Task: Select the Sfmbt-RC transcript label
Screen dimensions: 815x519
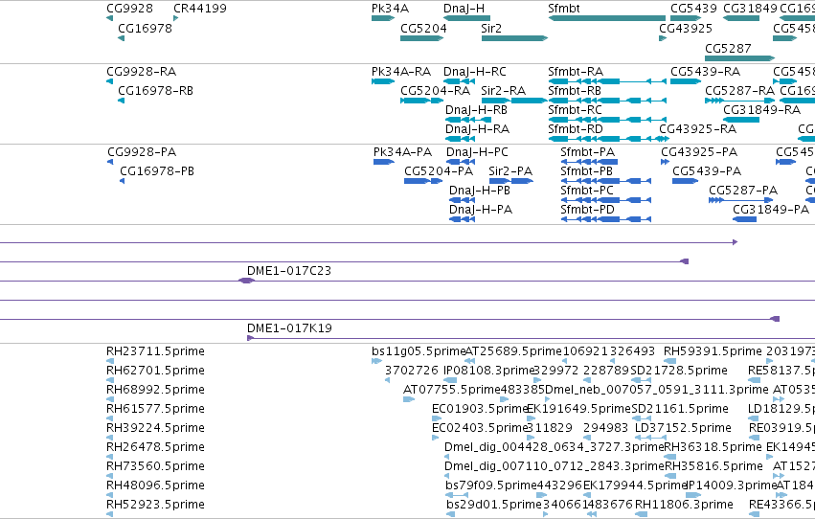Action: pyautogui.click(x=575, y=110)
